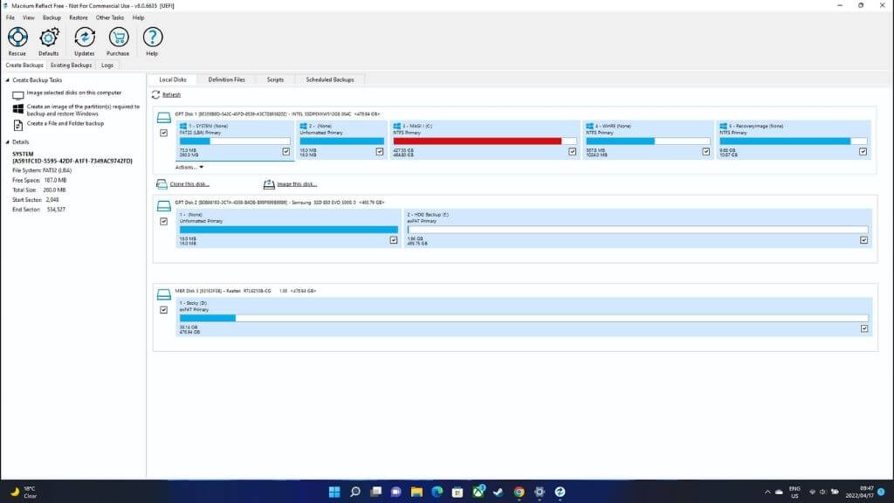This screenshot has height=503, width=894.
Task: Toggle the GPT Disk 1 whole-disk checkbox
Action: click(163, 133)
